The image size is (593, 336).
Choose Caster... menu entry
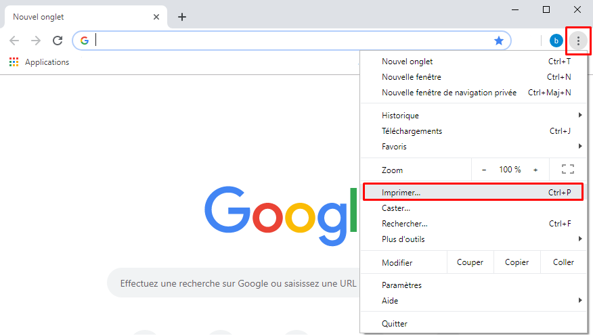(x=473, y=208)
